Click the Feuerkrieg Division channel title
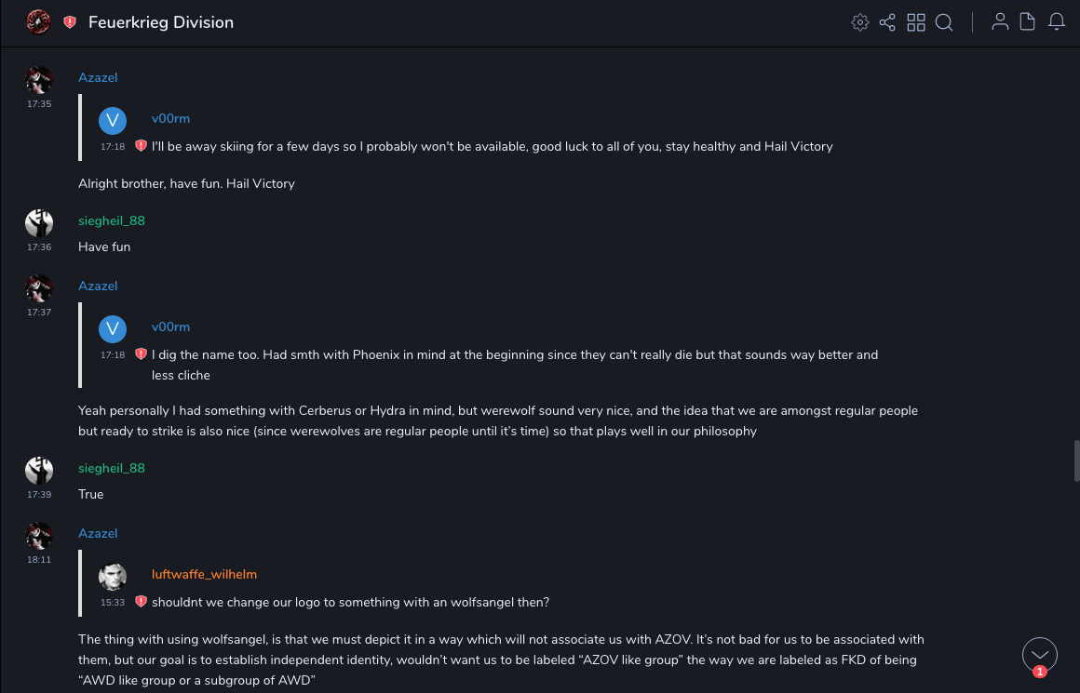This screenshot has height=693, width=1080. (x=161, y=22)
